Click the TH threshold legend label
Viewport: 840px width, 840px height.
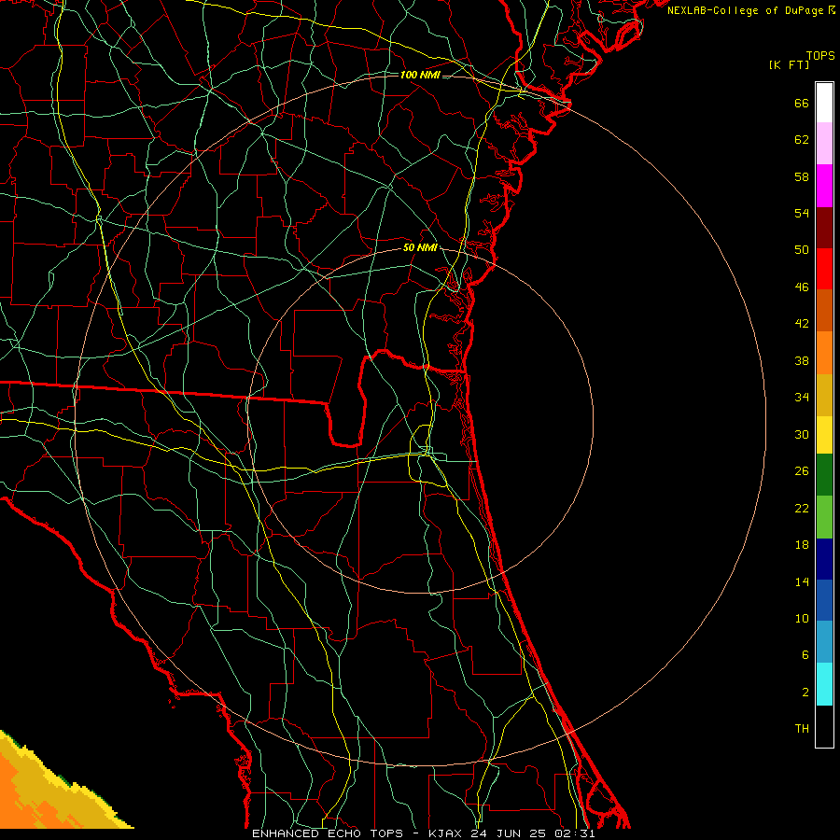coord(802,729)
